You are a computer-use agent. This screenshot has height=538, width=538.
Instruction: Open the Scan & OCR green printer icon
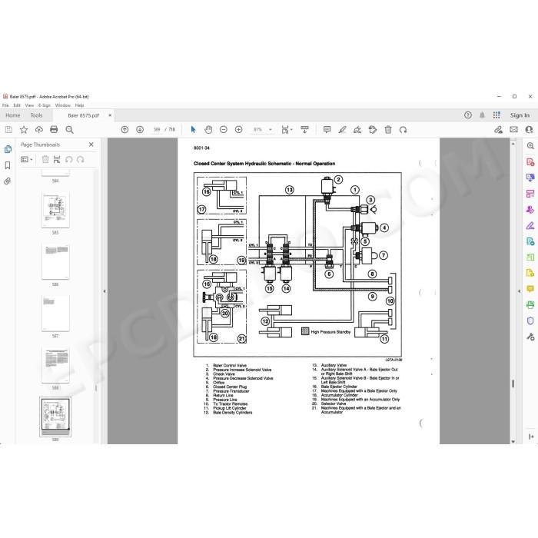tap(530, 304)
